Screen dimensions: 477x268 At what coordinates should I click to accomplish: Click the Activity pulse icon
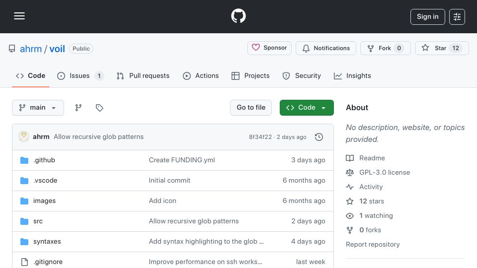(350, 187)
